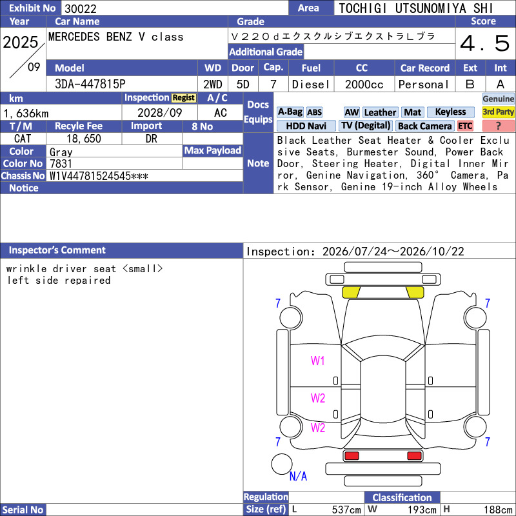Click the left yellow headlight on diagram
516x516 pixels.
tap(351, 292)
